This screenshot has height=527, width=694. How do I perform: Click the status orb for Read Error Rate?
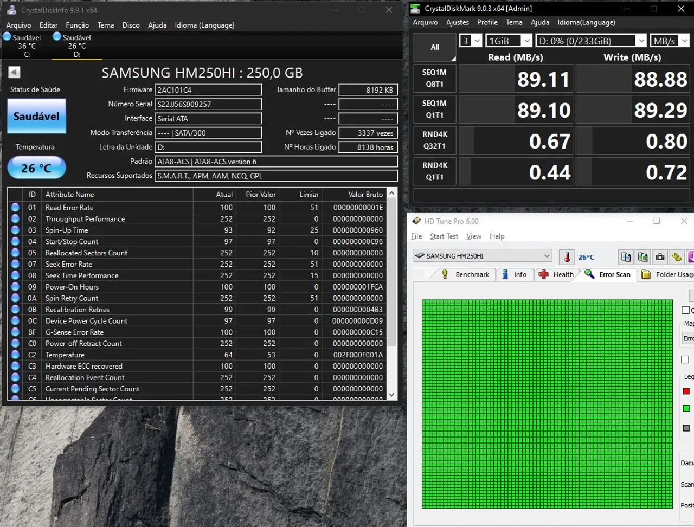click(x=15, y=207)
